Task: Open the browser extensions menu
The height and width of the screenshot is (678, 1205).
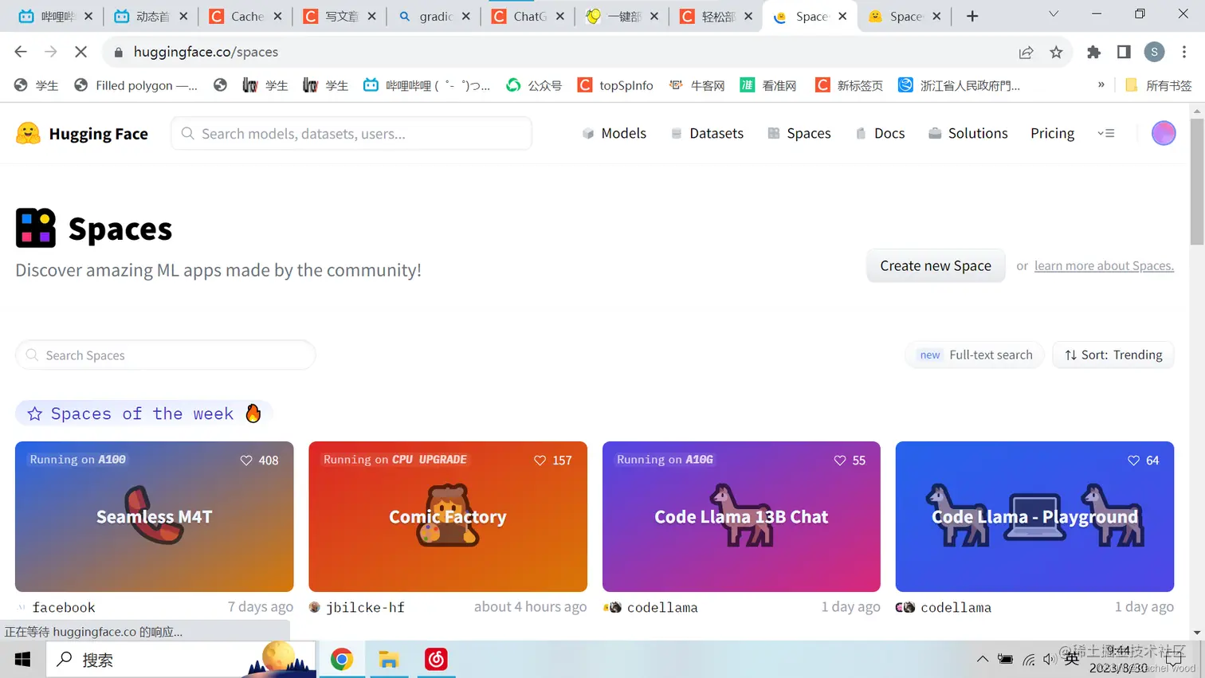Action: pyautogui.click(x=1093, y=52)
